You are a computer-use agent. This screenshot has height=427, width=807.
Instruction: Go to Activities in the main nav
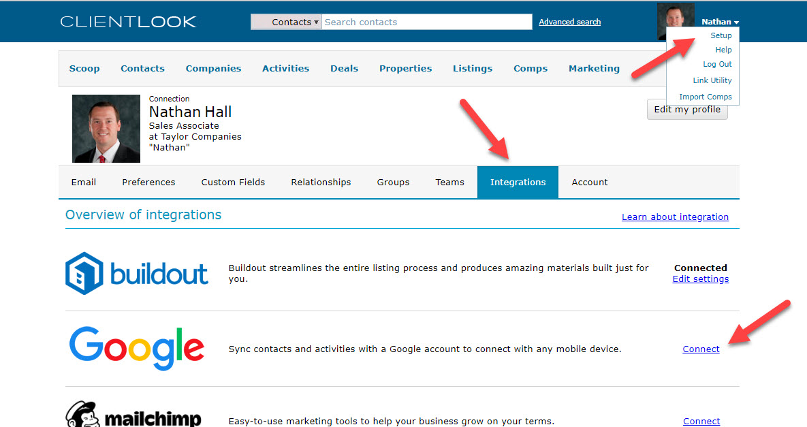pyautogui.click(x=285, y=68)
